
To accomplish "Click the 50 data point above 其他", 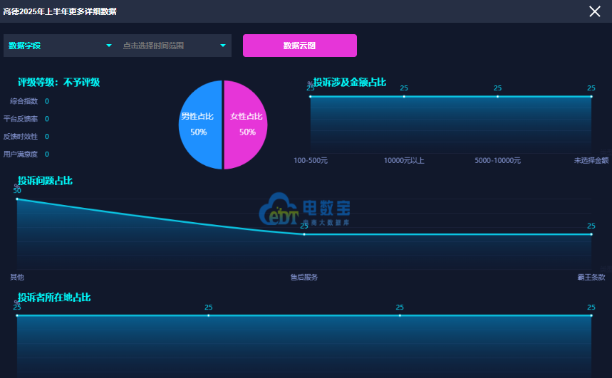I will pos(17,199).
